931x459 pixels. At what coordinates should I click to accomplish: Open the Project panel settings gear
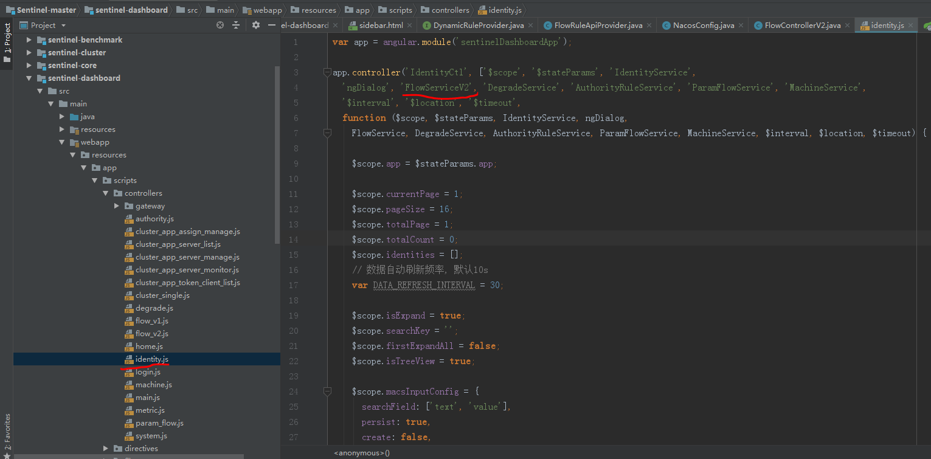[256, 25]
